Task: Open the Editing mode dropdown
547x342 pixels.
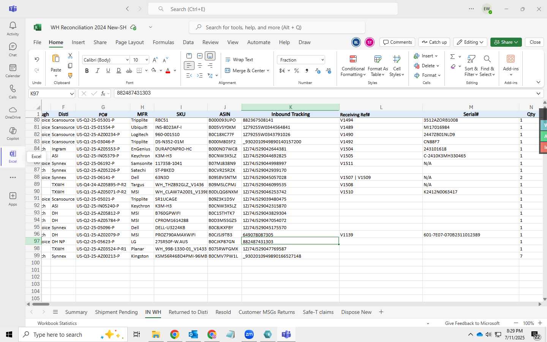Action: click(470, 42)
